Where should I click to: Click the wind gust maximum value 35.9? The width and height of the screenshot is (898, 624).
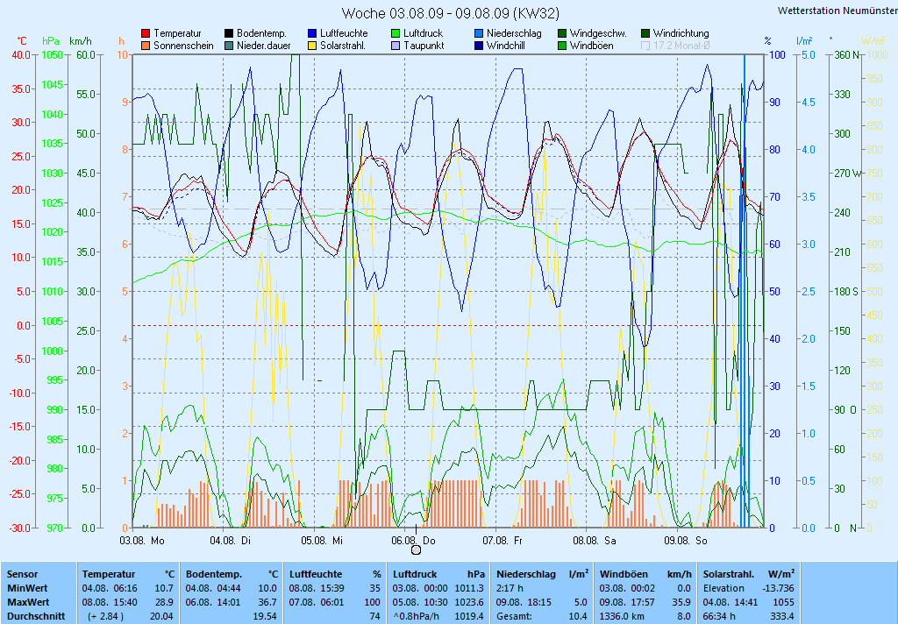(x=681, y=603)
